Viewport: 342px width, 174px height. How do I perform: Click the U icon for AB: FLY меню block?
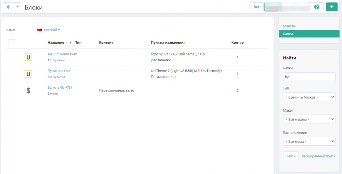tap(28, 57)
